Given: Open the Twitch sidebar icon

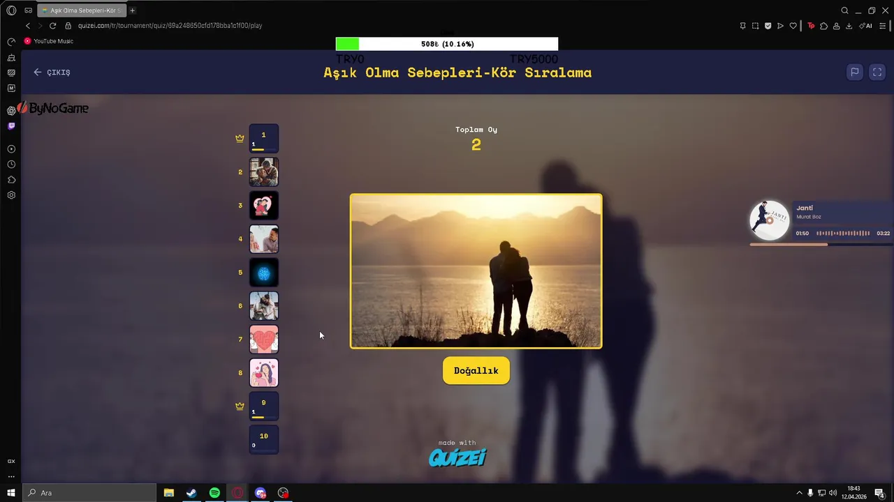Looking at the screenshot, I should [x=11, y=126].
